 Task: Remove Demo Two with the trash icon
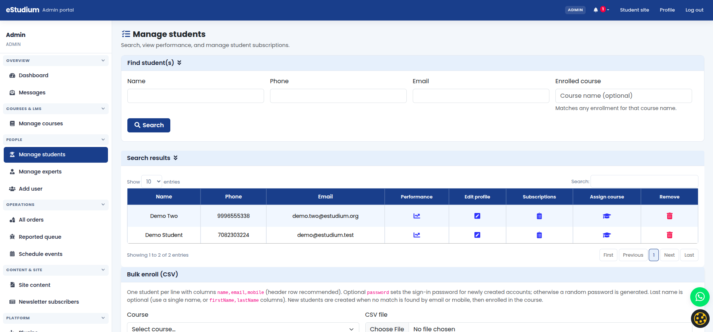click(x=669, y=216)
